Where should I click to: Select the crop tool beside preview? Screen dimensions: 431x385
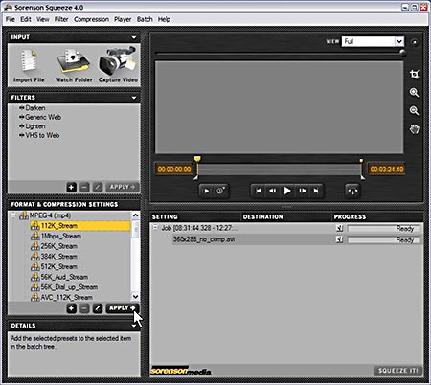(415, 75)
